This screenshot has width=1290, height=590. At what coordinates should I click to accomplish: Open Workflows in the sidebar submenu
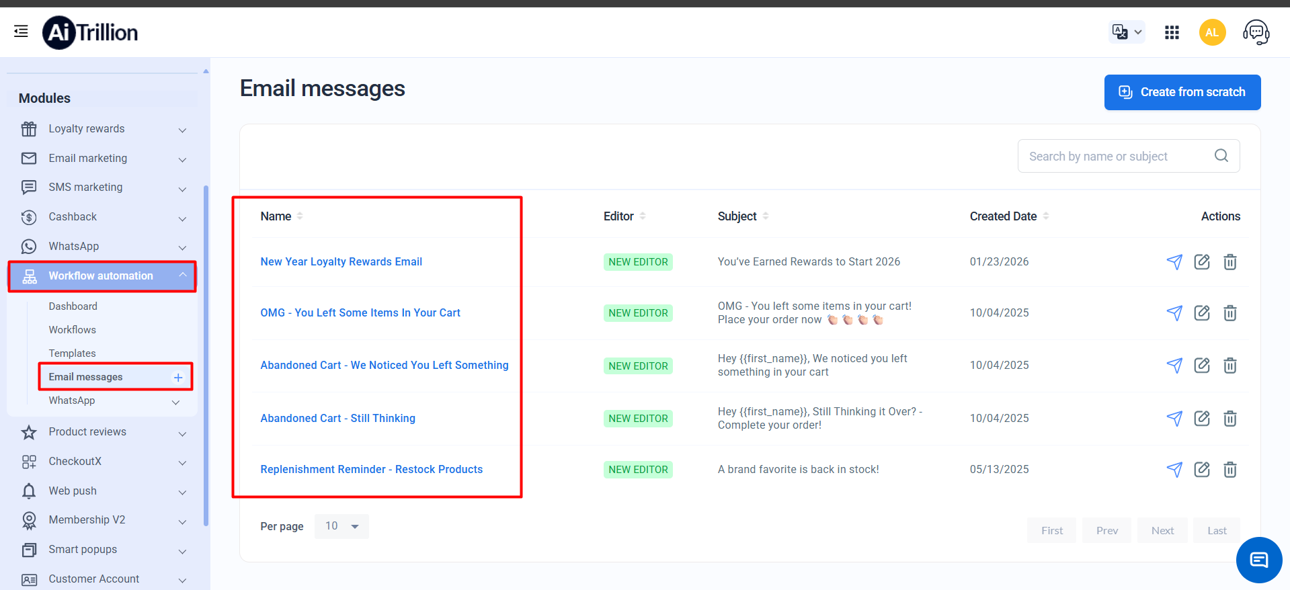tap(73, 330)
